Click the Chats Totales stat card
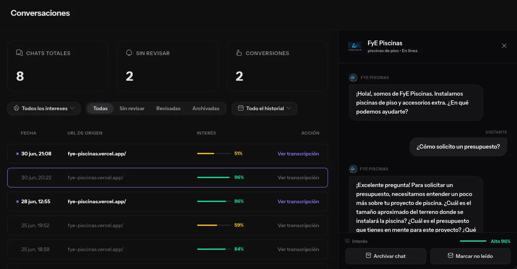517x269 pixels. tap(58, 66)
